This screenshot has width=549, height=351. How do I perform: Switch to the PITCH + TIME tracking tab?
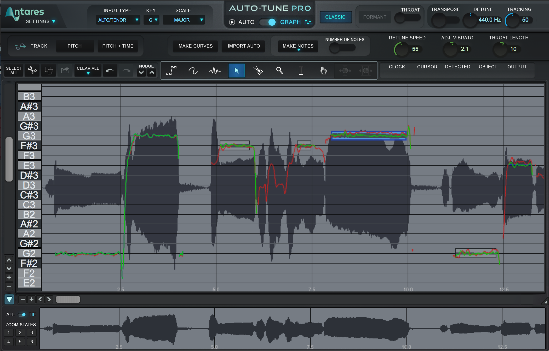tap(118, 46)
